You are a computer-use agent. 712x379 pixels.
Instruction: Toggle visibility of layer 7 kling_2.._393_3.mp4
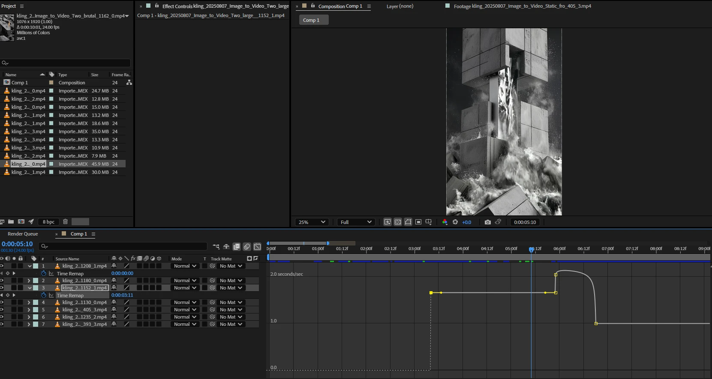2,324
